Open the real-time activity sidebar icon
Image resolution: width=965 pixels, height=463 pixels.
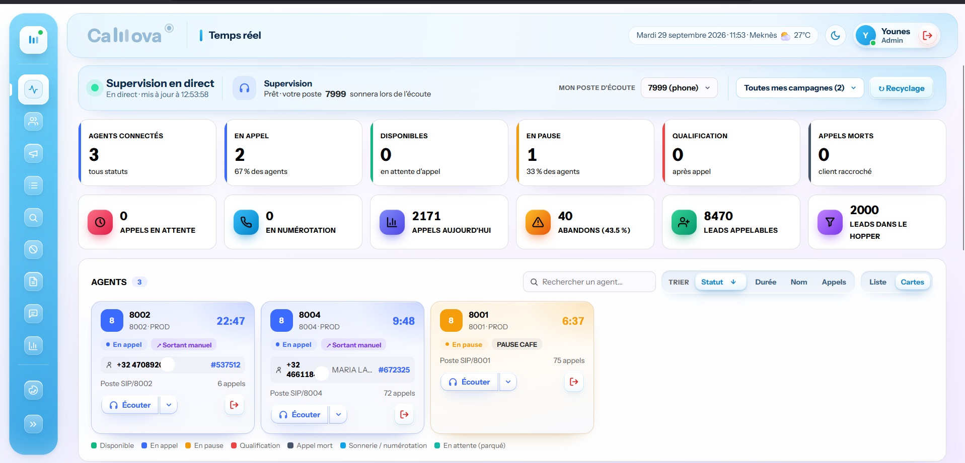pos(33,89)
